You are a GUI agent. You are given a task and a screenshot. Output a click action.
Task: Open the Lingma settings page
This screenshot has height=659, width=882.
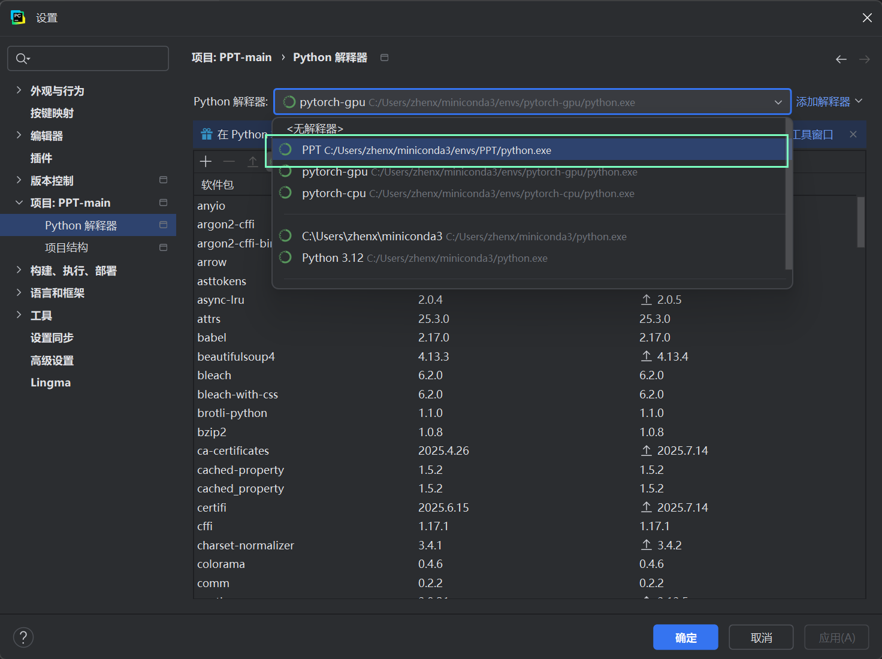50,383
